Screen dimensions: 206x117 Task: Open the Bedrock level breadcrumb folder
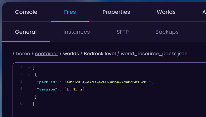click(x=100, y=54)
